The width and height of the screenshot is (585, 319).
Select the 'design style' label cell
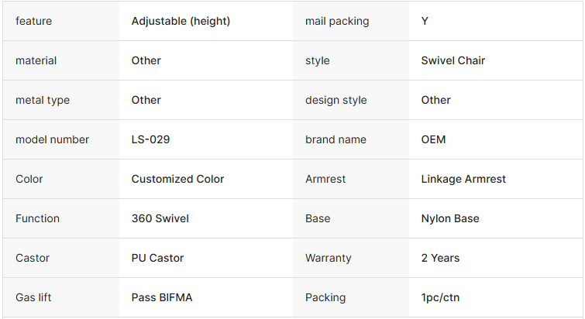pyautogui.click(x=336, y=100)
